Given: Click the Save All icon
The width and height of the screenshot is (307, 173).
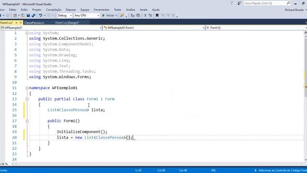Looking at the screenshot, I should 34,15.
